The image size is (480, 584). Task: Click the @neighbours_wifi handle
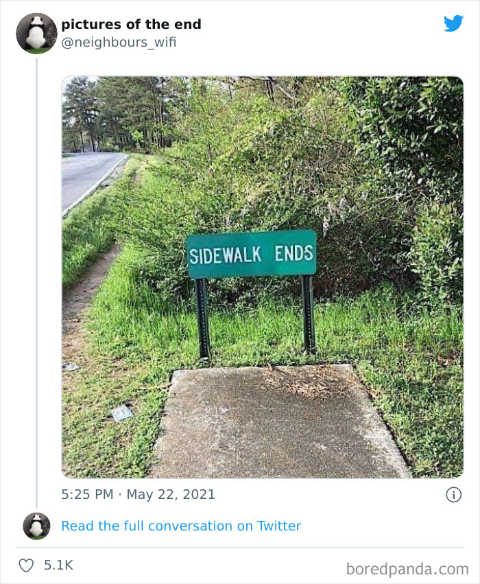coord(119,43)
